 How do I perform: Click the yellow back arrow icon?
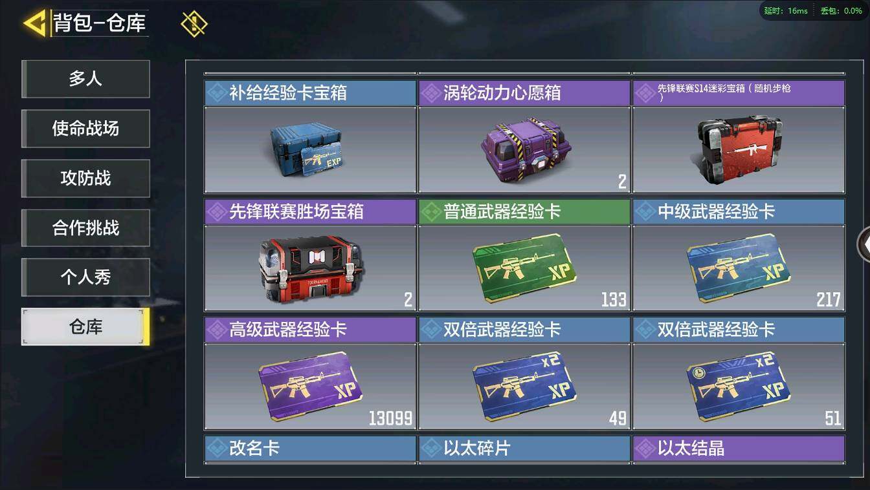point(35,23)
